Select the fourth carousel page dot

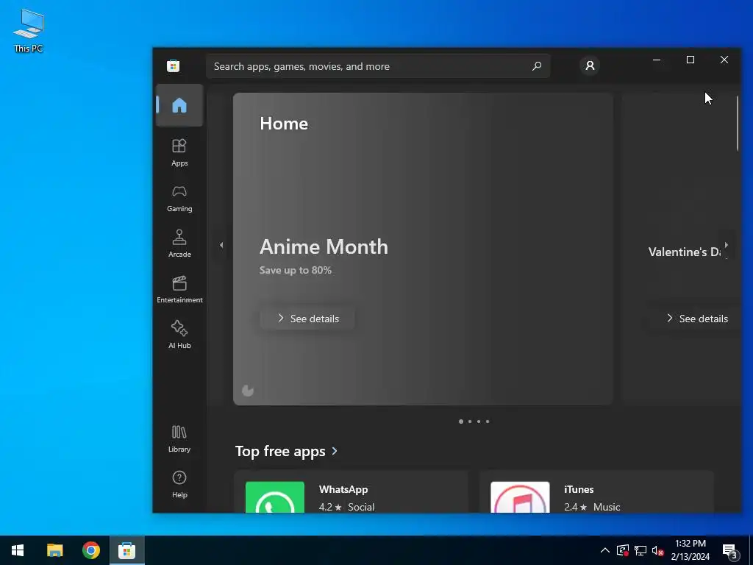[x=488, y=422]
